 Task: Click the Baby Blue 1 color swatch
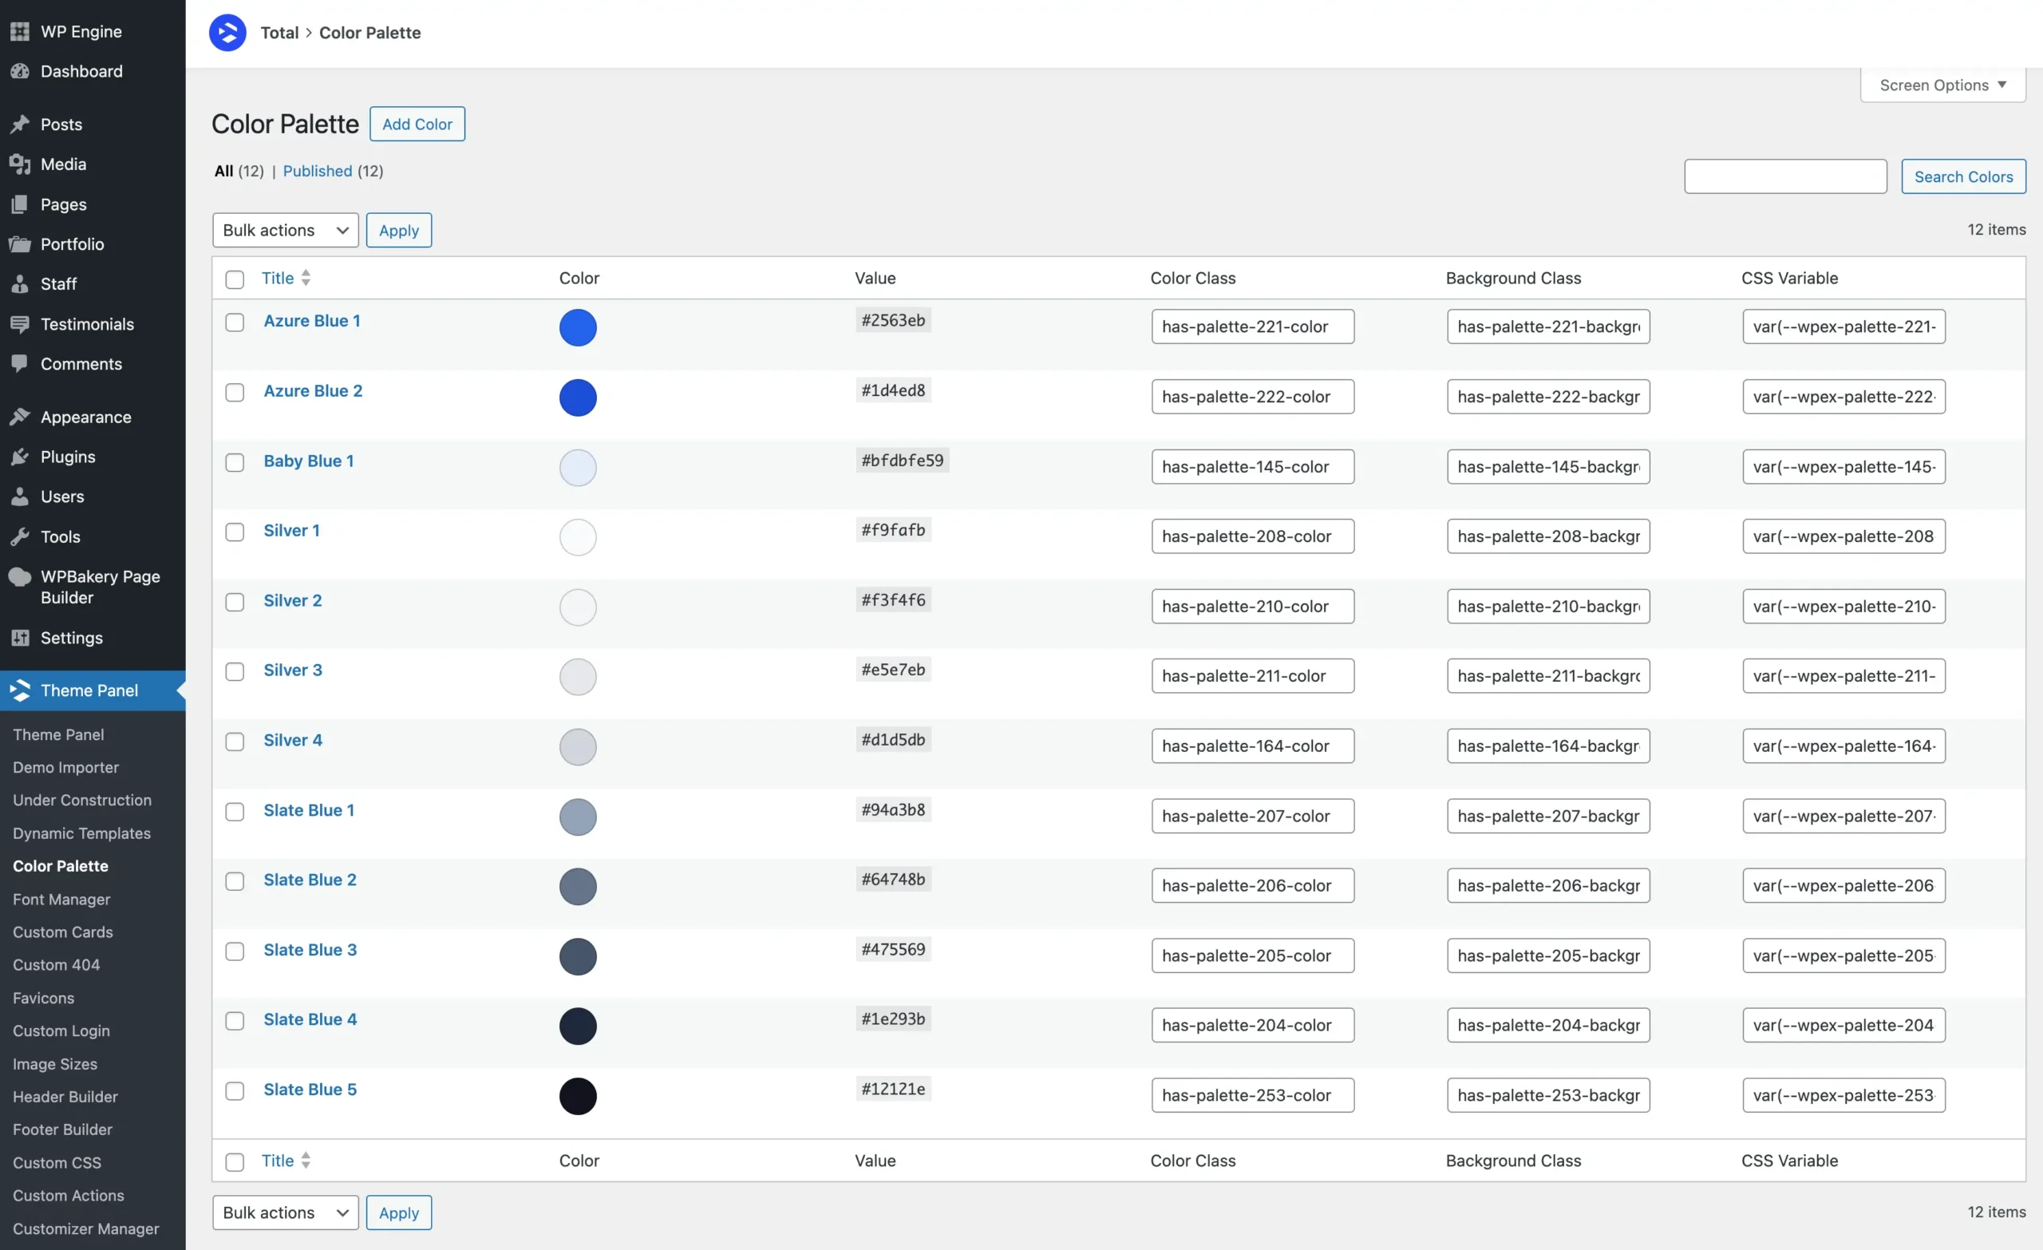(x=578, y=468)
